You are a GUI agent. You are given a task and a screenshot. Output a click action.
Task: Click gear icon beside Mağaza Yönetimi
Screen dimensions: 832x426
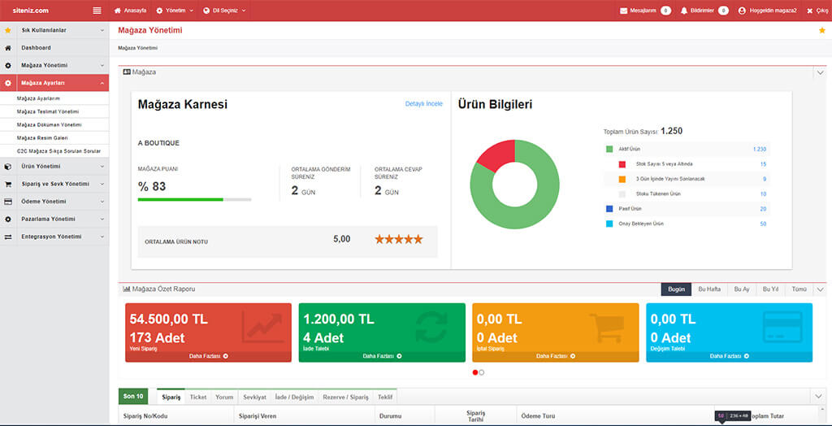pos(7,65)
